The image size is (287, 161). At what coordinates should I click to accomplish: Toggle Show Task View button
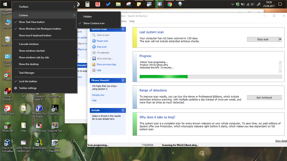pos(45,22)
